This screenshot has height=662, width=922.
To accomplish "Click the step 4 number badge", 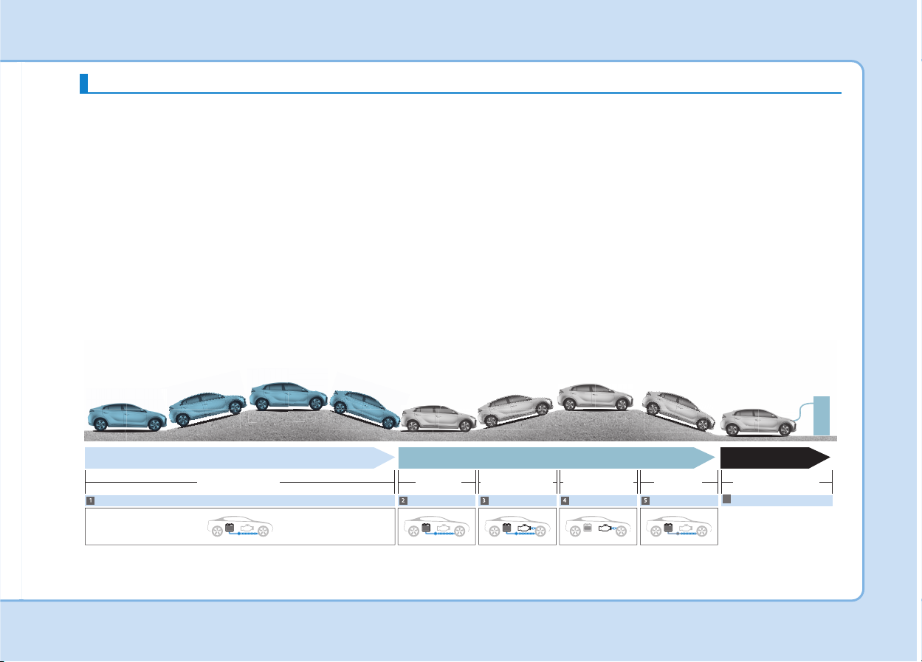I will (565, 500).
